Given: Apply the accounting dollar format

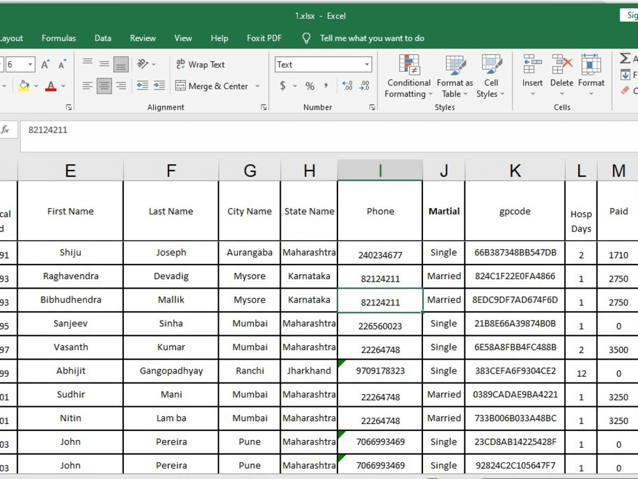Looking at the screenshot, I should pos(283,86).
